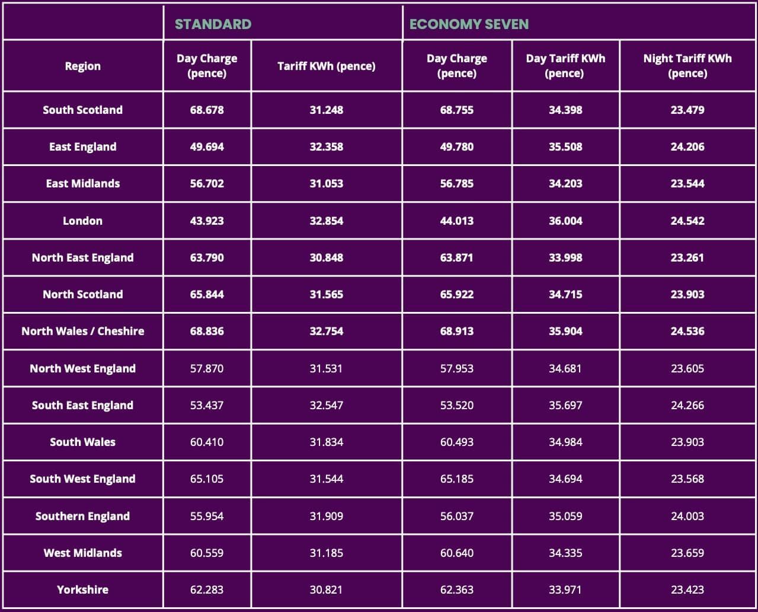Select the South Scotland region cell
This screenshot has height=612, width=758.
tap(82, 110)
